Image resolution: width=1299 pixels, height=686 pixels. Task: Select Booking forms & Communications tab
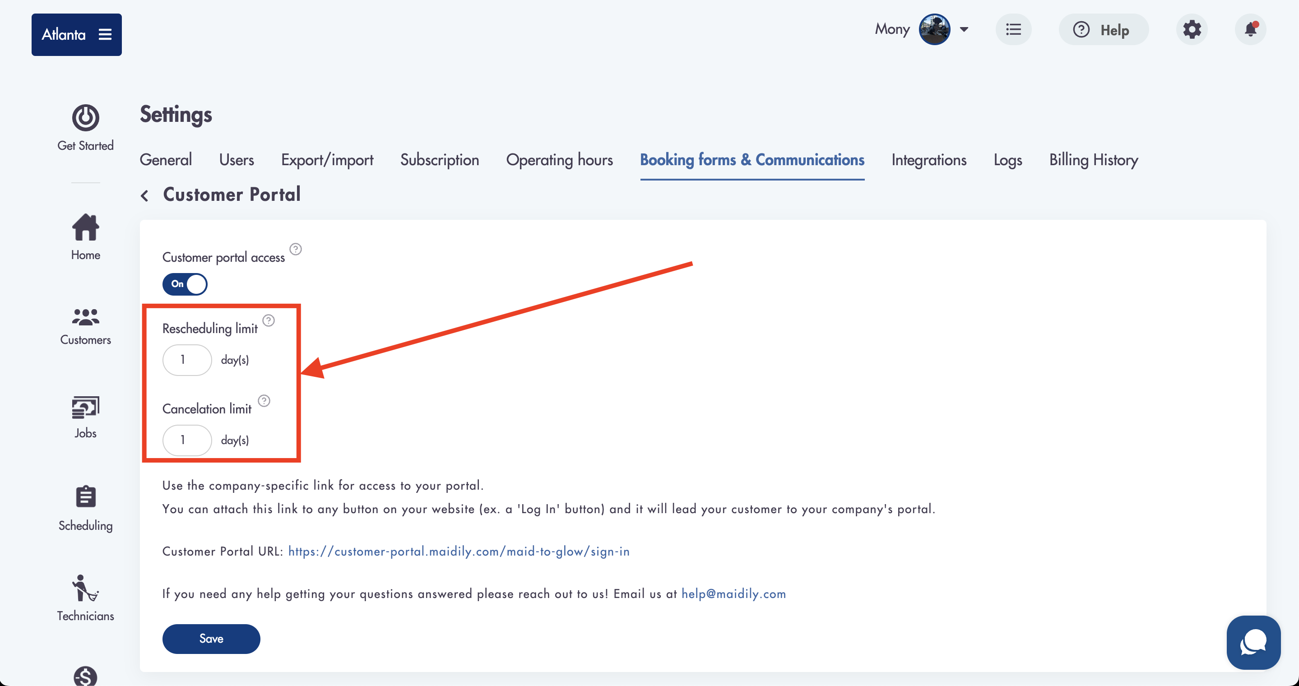[752, 160]
